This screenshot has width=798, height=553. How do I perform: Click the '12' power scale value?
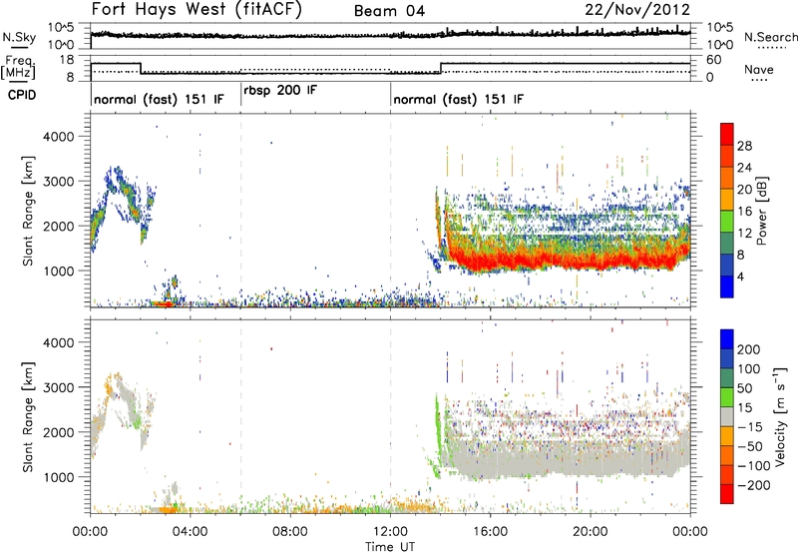click(x=744, y=234)
